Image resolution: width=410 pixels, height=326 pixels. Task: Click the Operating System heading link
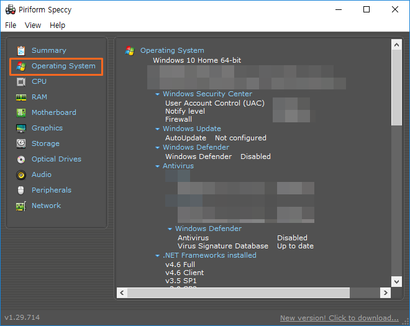[172, 50]
